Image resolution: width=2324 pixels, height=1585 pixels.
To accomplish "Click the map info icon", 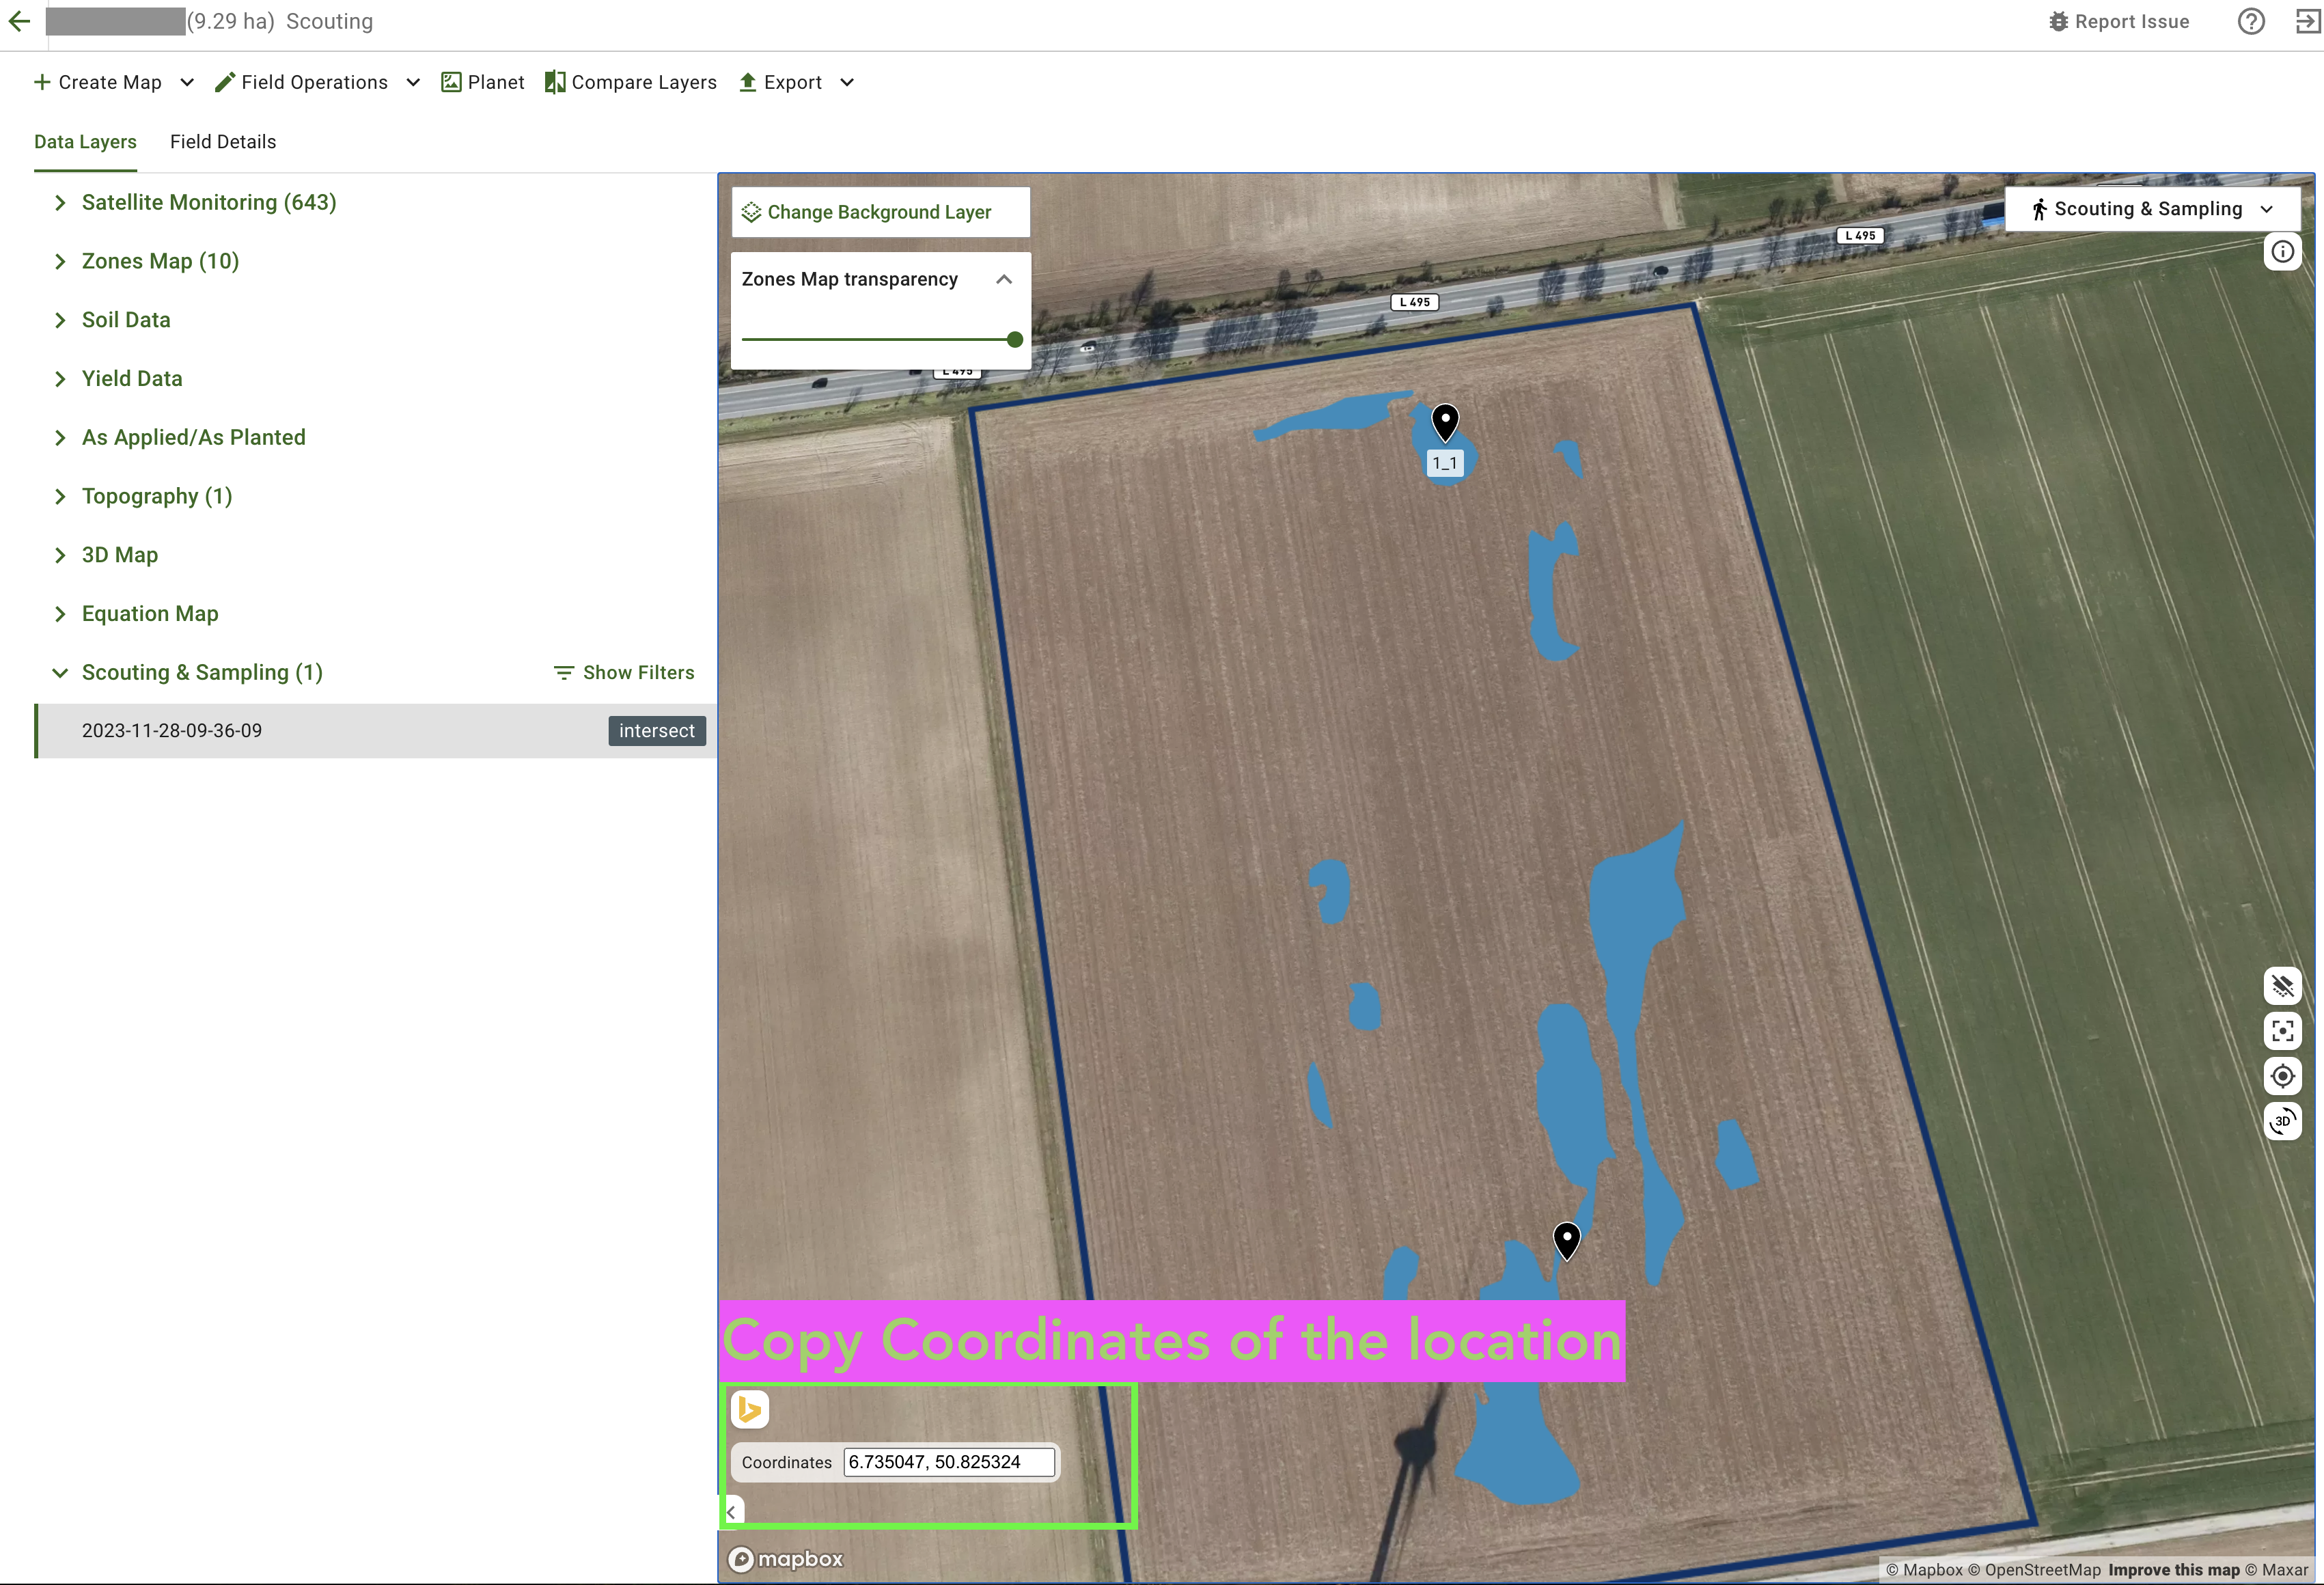I will point(2282,252).
